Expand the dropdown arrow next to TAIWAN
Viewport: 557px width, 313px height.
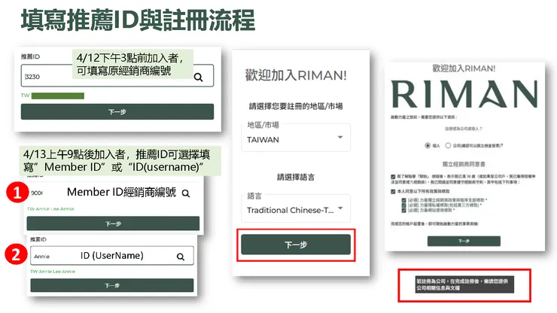pos(340,137)
